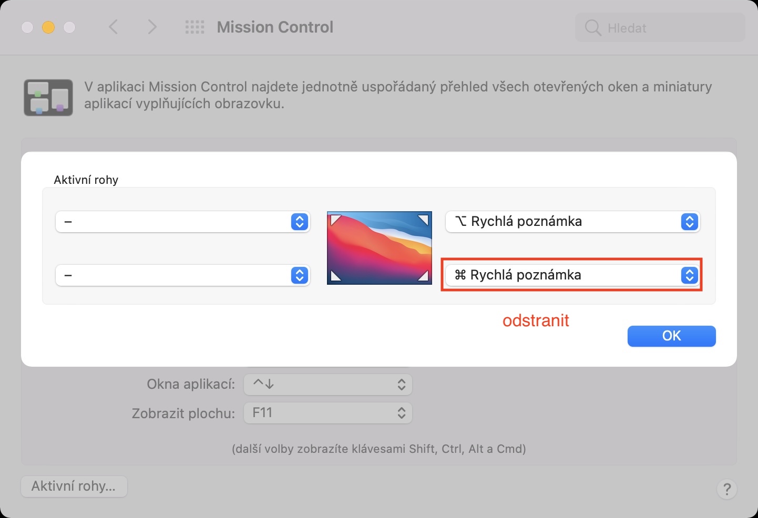Open the bottom-left hot corner dropdown
Screen dimensions: 758x518
[182, 275]
